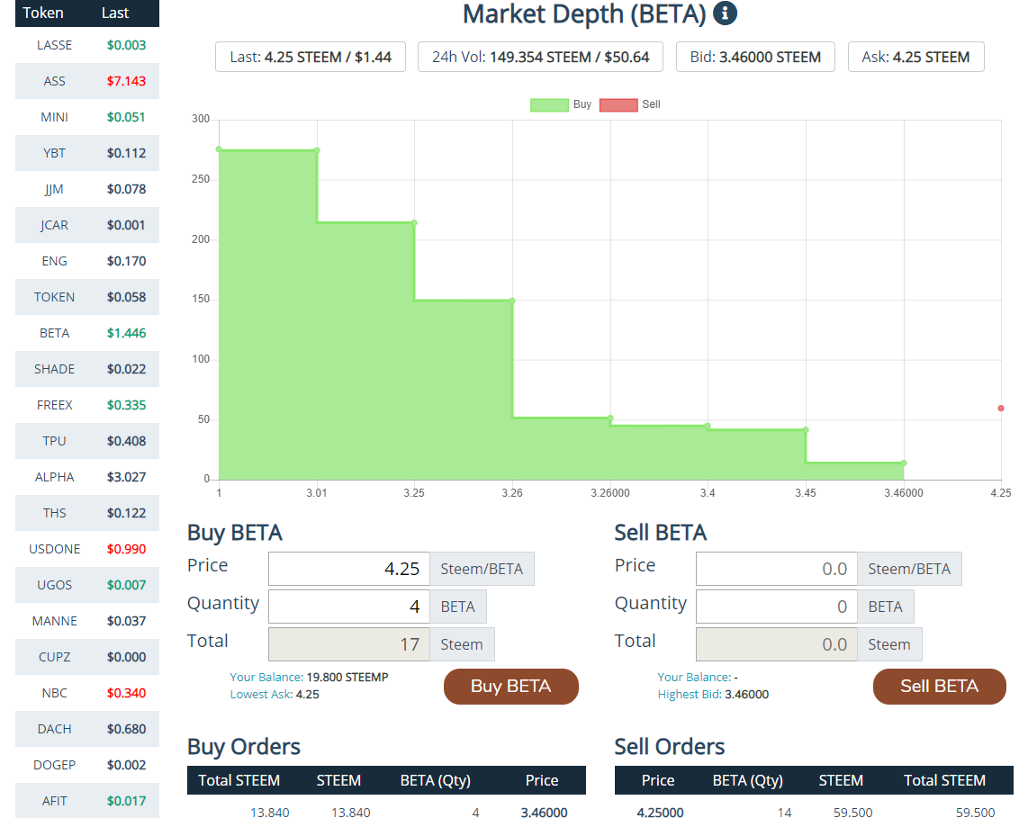This screenshot has width=1019, height=818.
Task: Click the Buy Quantity input field
Action: click(349, 607)
